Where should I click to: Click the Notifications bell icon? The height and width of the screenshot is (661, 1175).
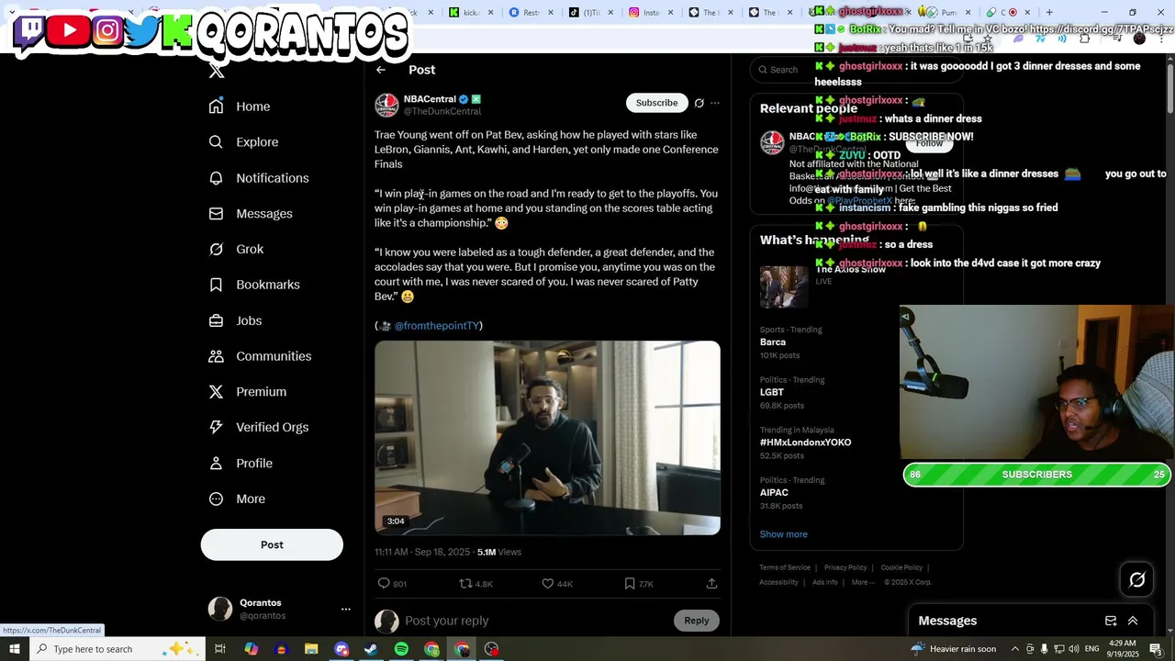point(216,178)
